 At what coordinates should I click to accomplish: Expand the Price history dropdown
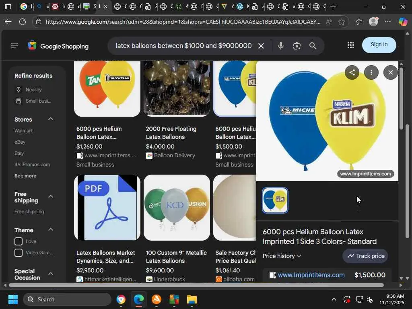click(282, 256)
